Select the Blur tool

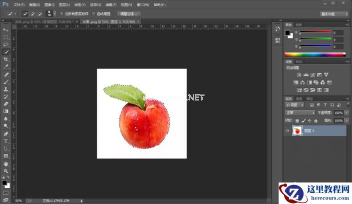coord(6,118)
